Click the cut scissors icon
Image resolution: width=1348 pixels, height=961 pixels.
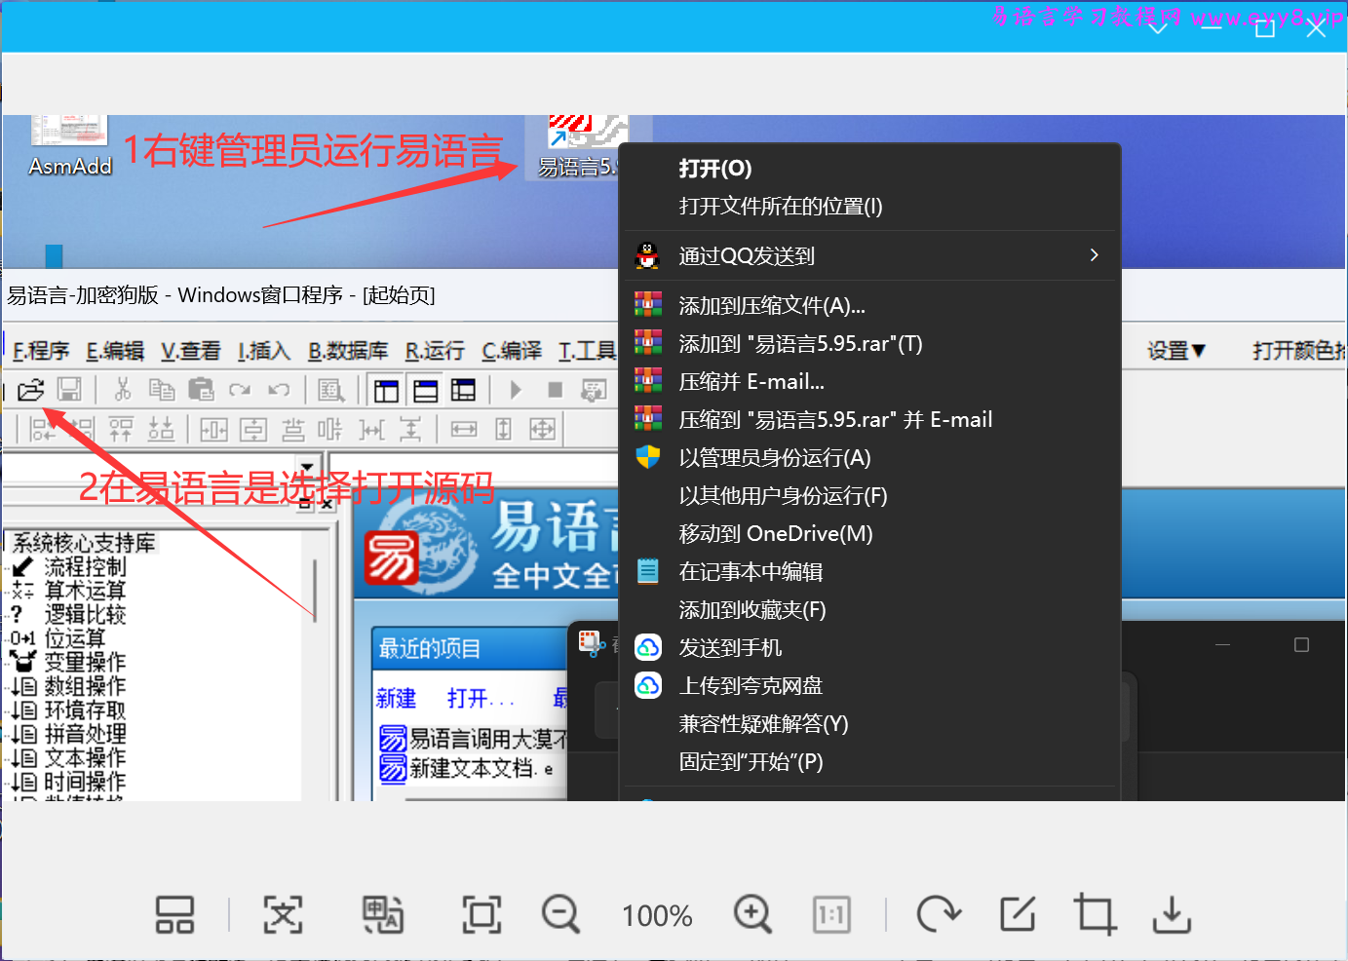click(x=123, y=390)
